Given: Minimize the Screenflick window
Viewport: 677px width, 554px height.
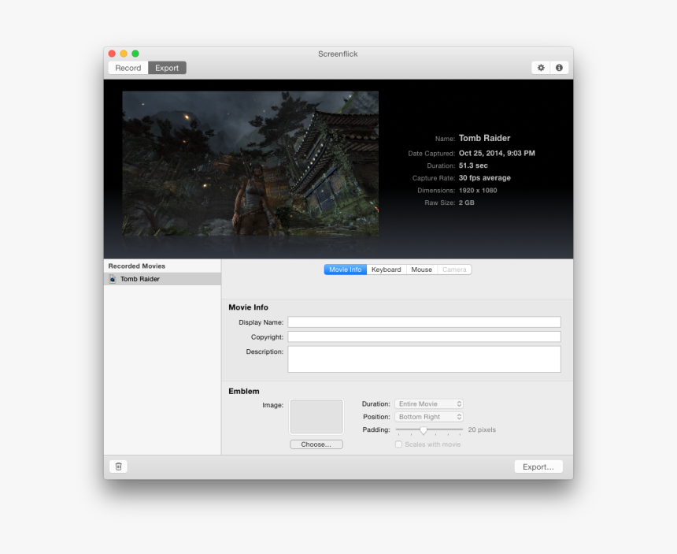Looking at the screenshot, I should pyautogui.click(x=124, y=54).
